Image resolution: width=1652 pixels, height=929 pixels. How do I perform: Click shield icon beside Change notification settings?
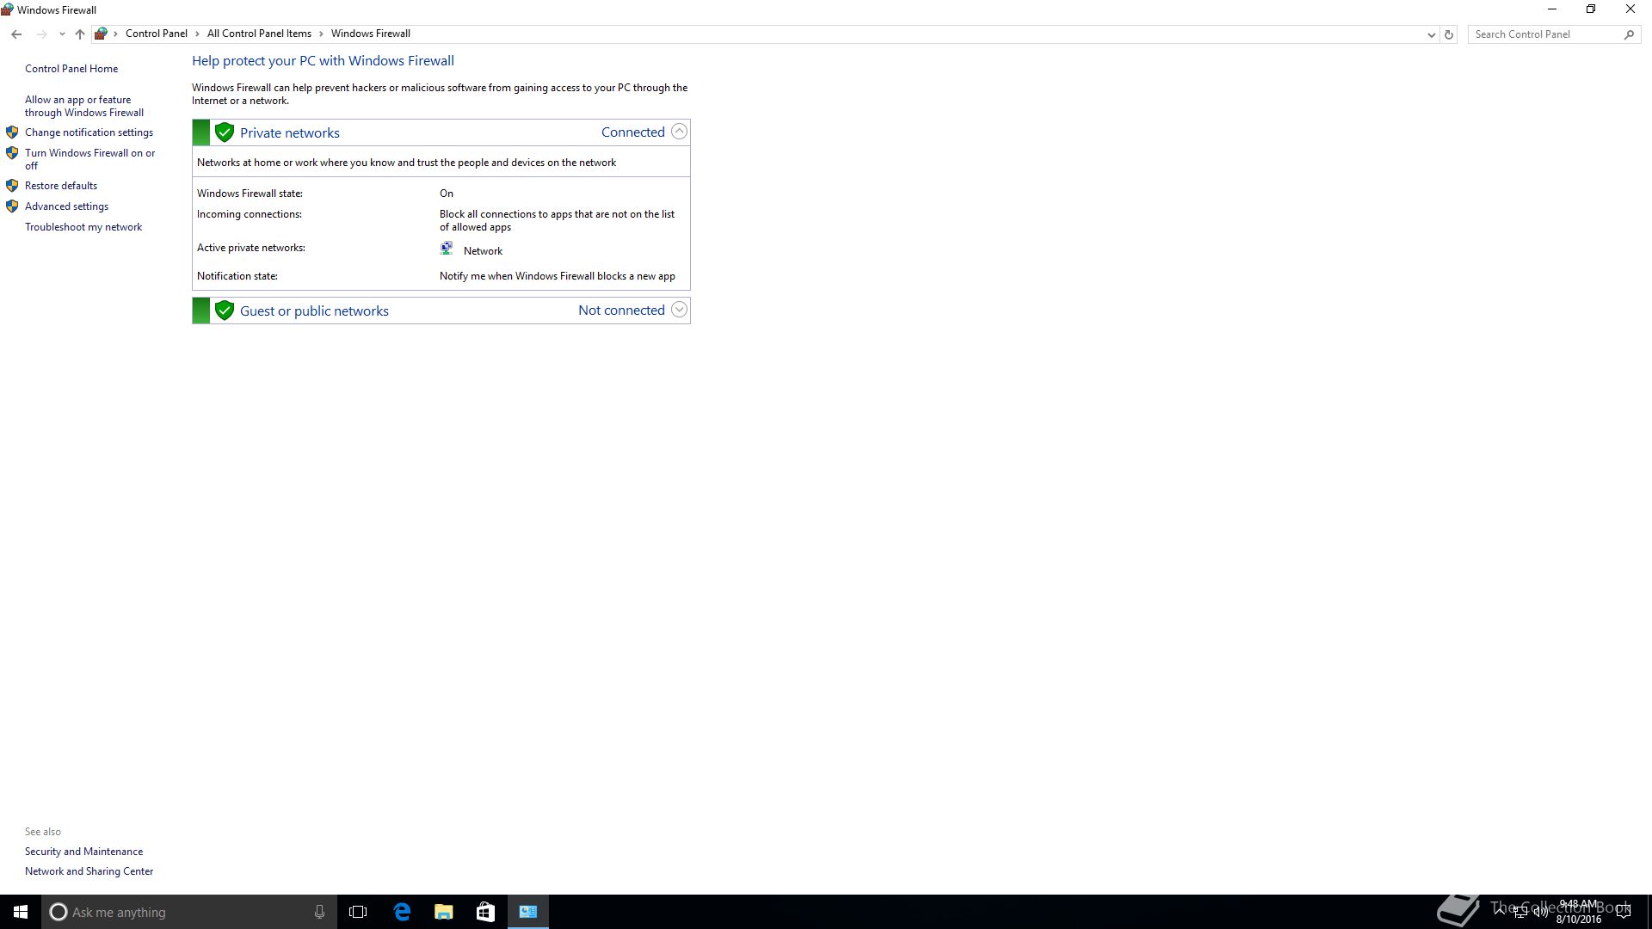coord(12,132)
